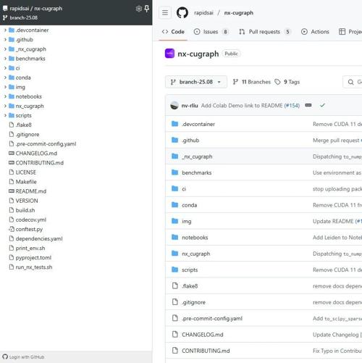Expand benchmarks folder chevron in sidebar
This screenshot has width=362, height=363.
(5, 59)
